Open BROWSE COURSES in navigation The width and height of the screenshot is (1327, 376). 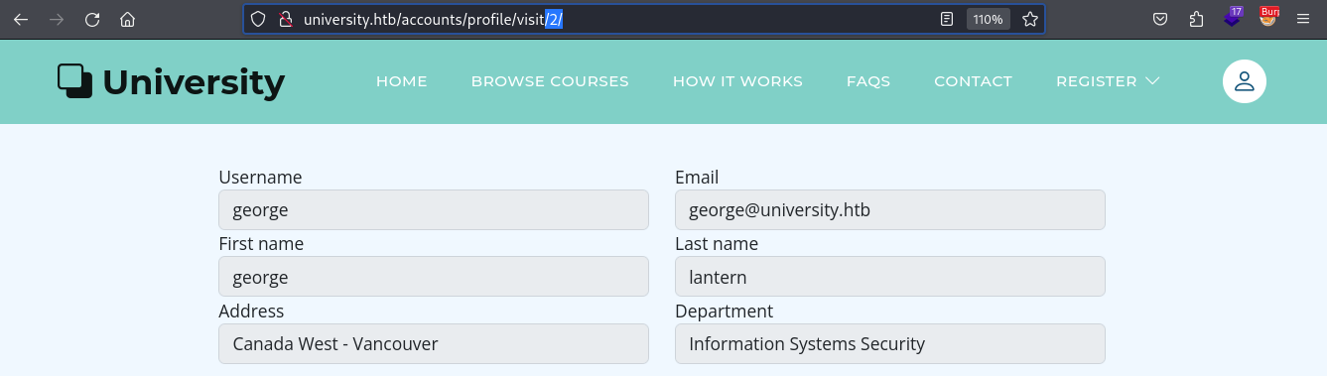550,81
